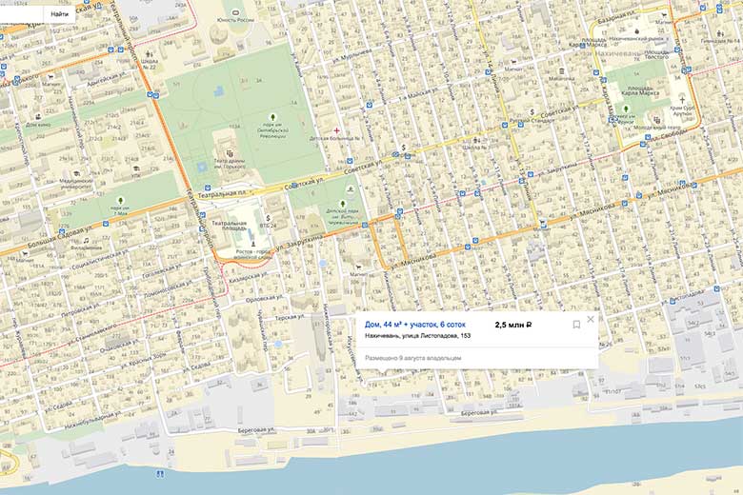Click the Театральная площадь monument icon
Viewport: 743px width, 495px height.
tap(253, 243)
